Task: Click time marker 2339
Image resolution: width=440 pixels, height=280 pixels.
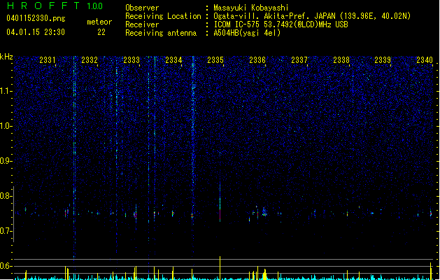Action: click(x=383, y=60)
